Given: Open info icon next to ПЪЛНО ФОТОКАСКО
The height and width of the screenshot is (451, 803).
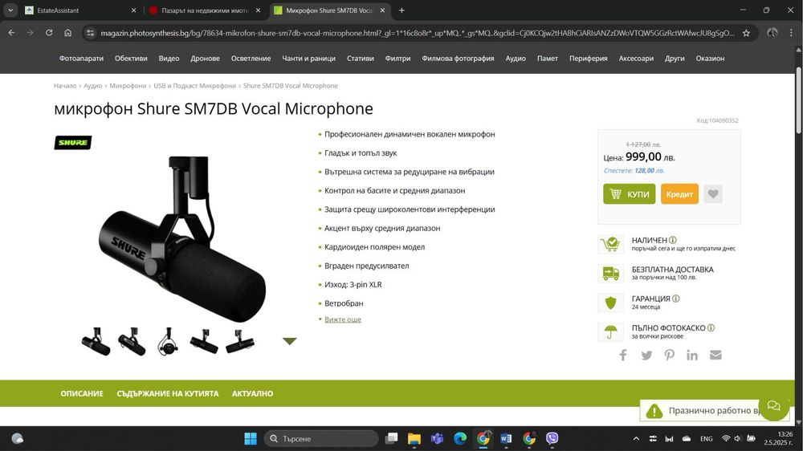Looking at the screenshot, I should 711,327.
